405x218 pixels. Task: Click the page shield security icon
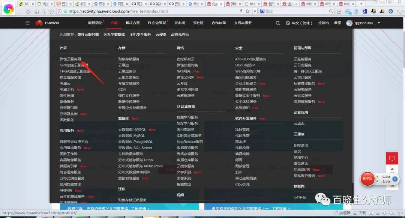(60, 11)
